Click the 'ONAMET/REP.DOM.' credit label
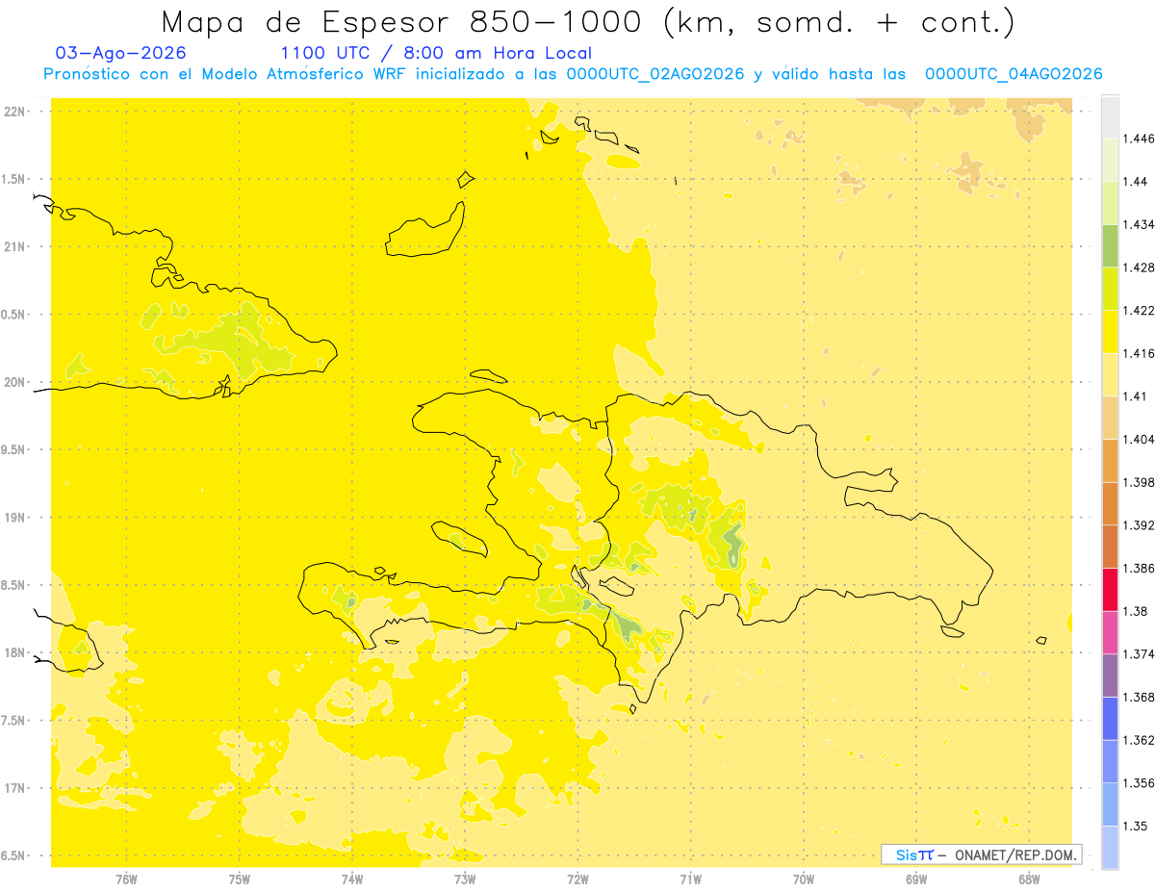 point(1016,854)
